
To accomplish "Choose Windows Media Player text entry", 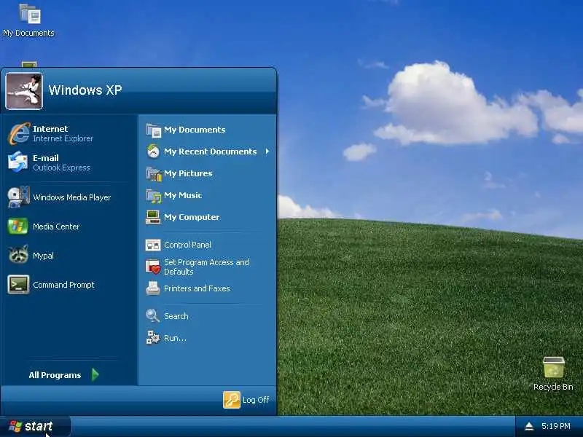I will click(71, 197).
